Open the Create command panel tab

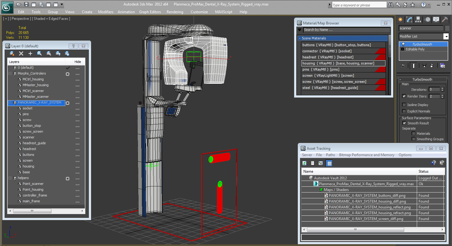pos(400,20)
